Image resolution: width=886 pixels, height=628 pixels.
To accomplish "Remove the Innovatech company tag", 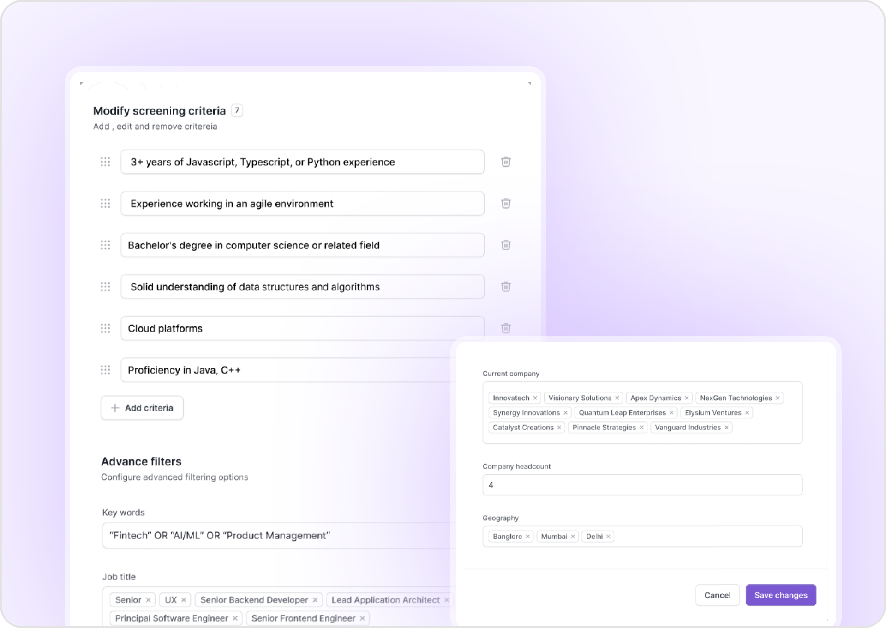I will point(535,398).
